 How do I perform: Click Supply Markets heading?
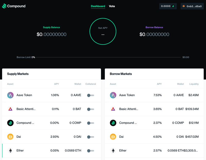(x=18, y=74)
